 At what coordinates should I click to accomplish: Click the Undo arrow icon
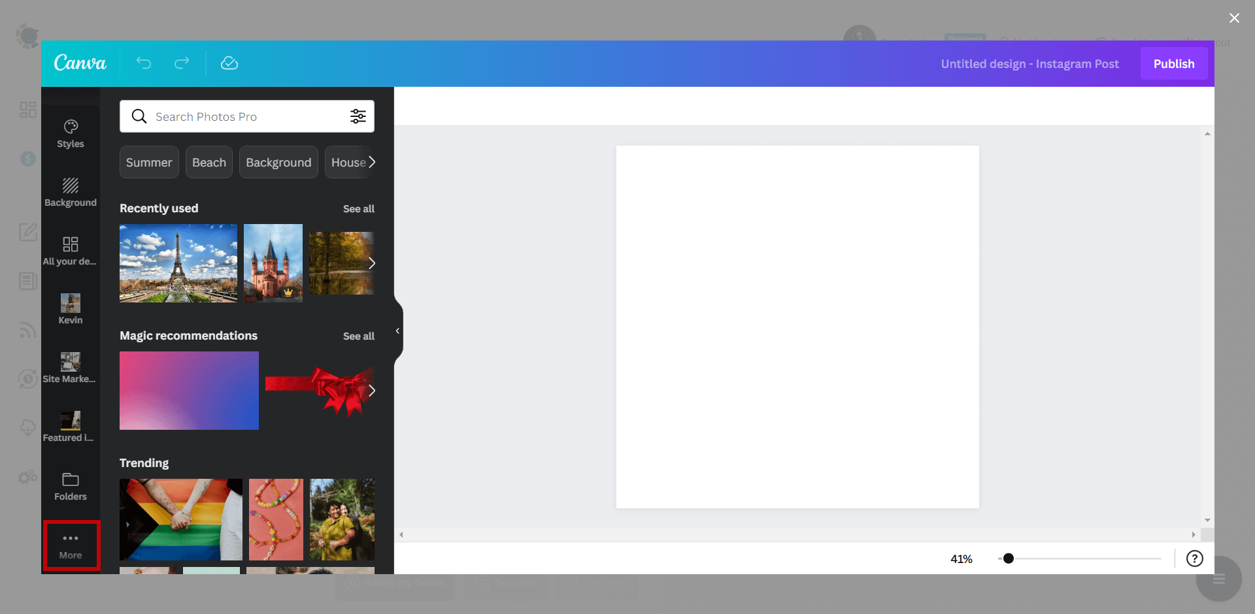(144, 63)
